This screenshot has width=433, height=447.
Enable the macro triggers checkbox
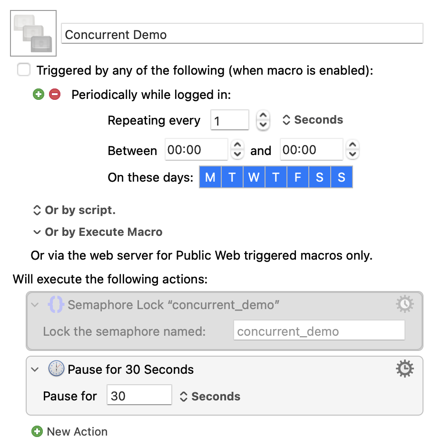point(23,70)
